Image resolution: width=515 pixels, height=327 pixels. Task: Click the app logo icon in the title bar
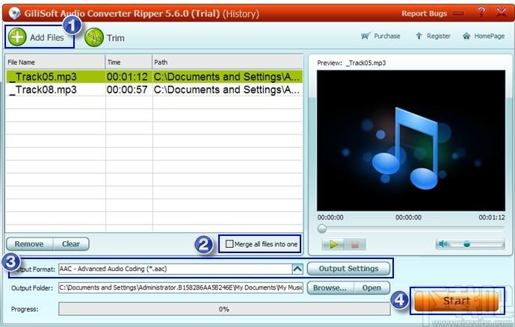[x=14, y=13]
